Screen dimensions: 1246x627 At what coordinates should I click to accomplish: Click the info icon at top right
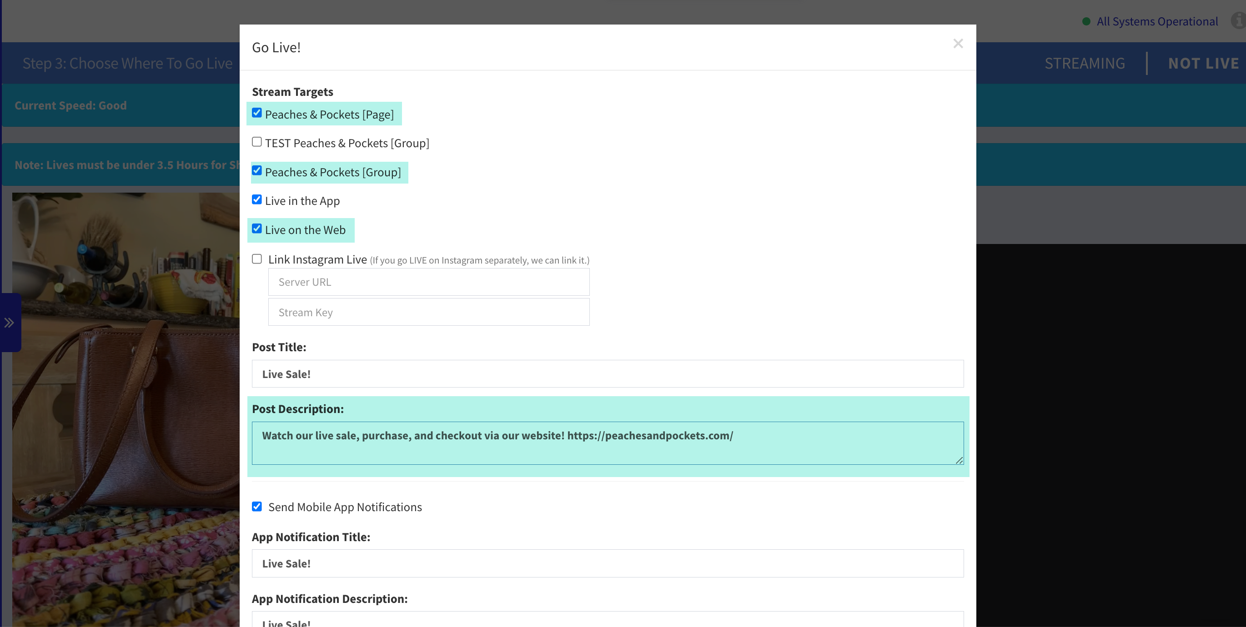[1239, 21]
